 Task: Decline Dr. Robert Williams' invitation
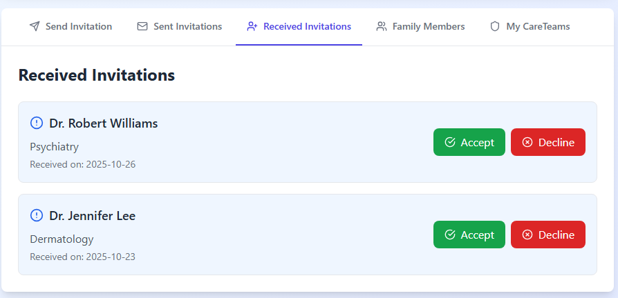(547, 143)
